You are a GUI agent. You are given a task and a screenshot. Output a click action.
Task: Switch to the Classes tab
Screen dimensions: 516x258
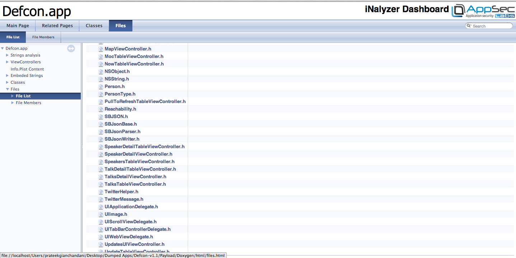tap(94, 26)
